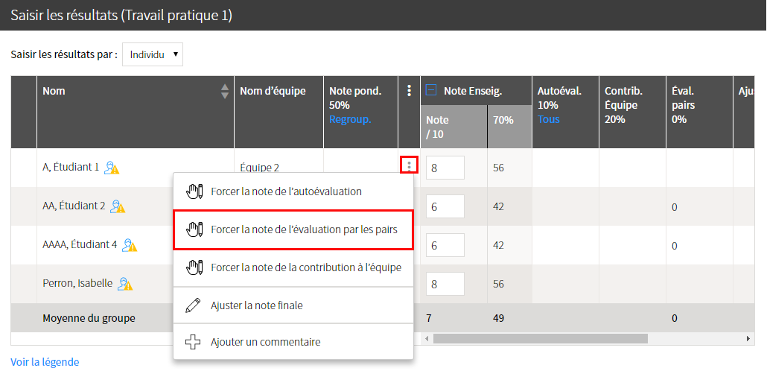Open the three-dot menu in the table header
The image size is (767, 371).
pos(410,91)
